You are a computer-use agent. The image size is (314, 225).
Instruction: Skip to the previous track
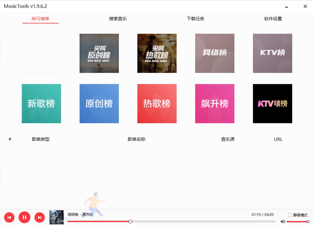coord(9,217)
